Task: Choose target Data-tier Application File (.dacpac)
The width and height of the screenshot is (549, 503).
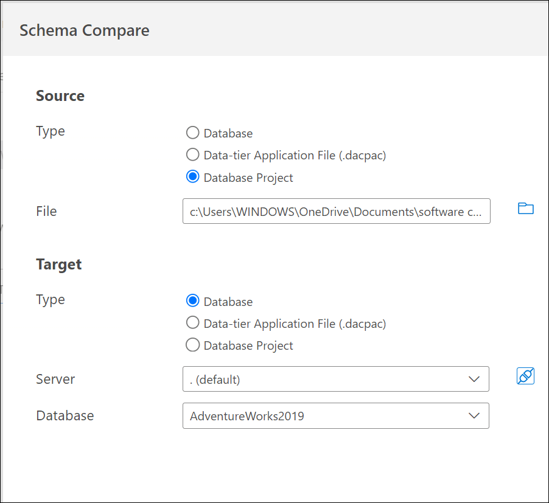Action: 193,323
